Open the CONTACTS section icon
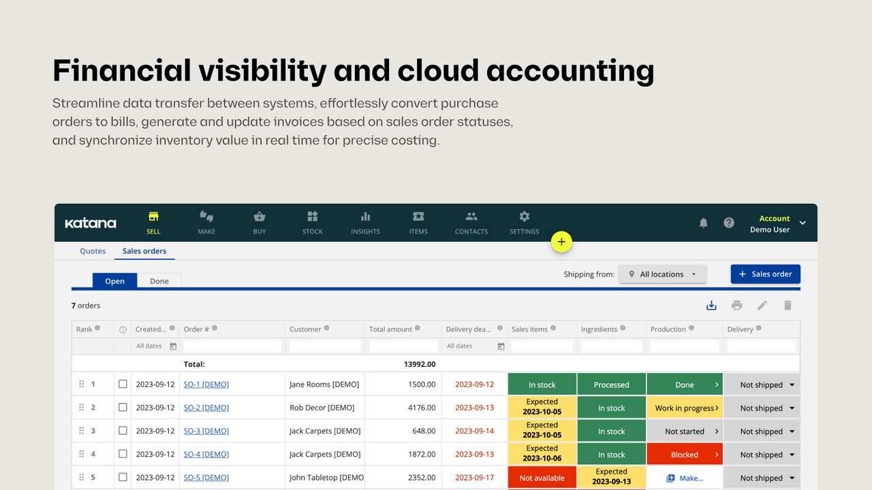This screenshot has width=872, height=490. click(471, 218)
